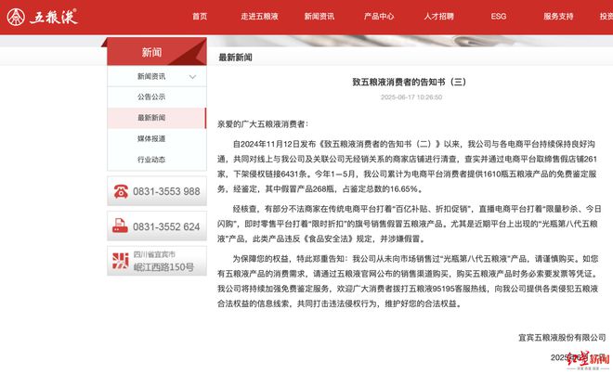Click the red map address icon

click(120, 262)
